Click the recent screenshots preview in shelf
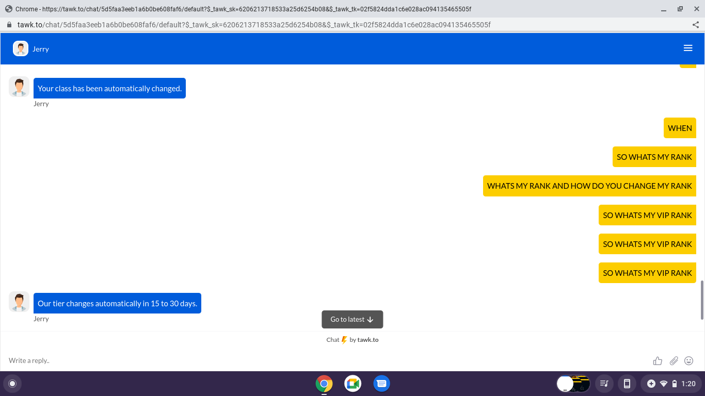This screenshot has height=396, width=705. click(x=573, y=384)
